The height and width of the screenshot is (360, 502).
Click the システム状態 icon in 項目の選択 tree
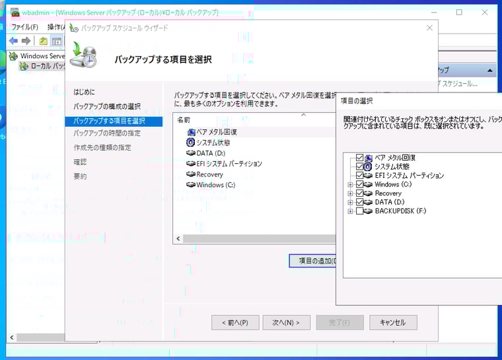(368, 166)
